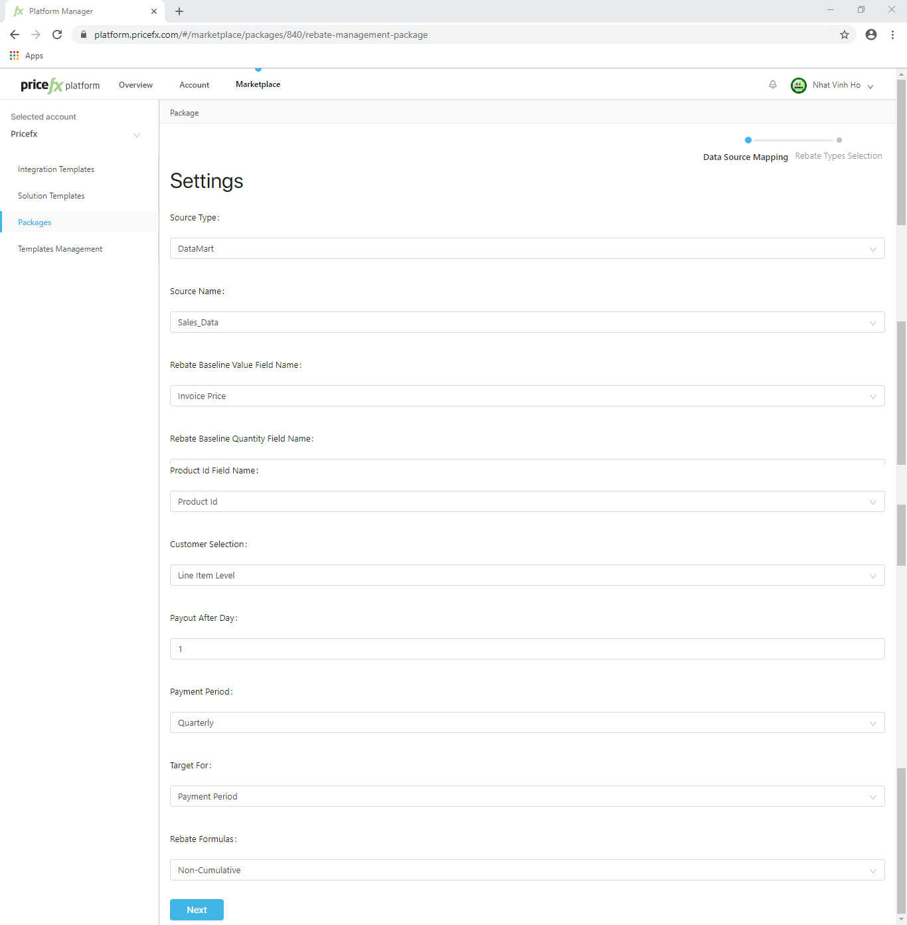This screenshot has height=925, width=907.
Task: Click the Payout After Day input field
Action: click(x=527, y=649)
